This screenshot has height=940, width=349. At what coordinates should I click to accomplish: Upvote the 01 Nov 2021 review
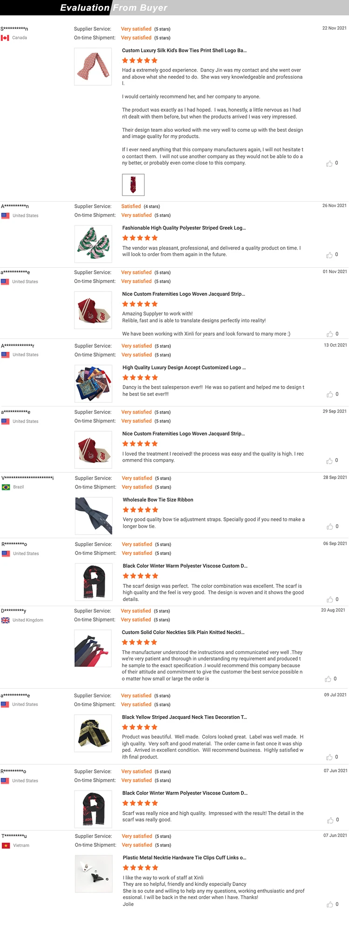coord(329,334)
